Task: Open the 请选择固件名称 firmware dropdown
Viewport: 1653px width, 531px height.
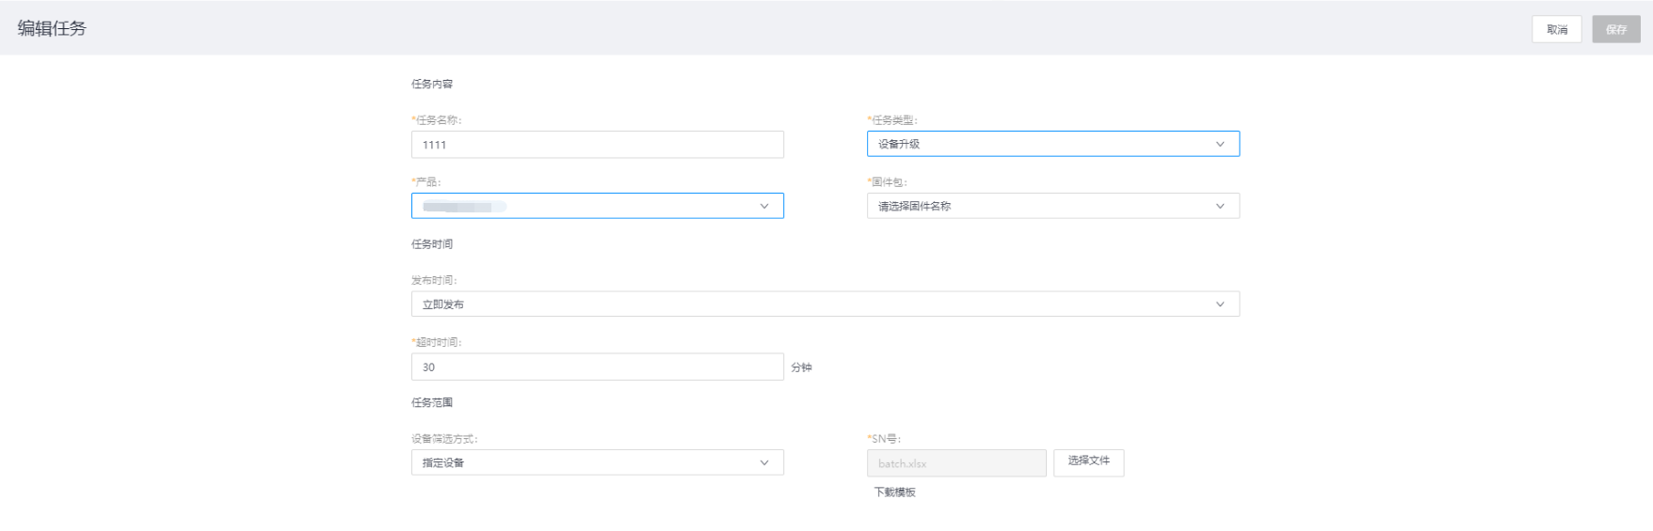Action: coord(1035,206)
